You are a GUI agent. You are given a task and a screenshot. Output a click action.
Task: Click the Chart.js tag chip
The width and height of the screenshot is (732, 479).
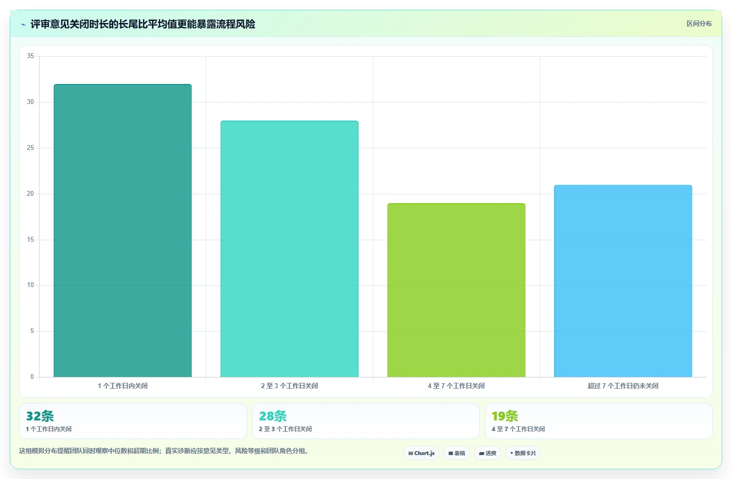(x=421, y=453)
